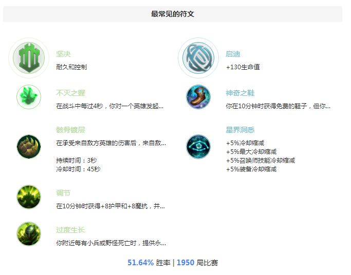Click the 骸骨镀层 rune icon

click(29, 147)
